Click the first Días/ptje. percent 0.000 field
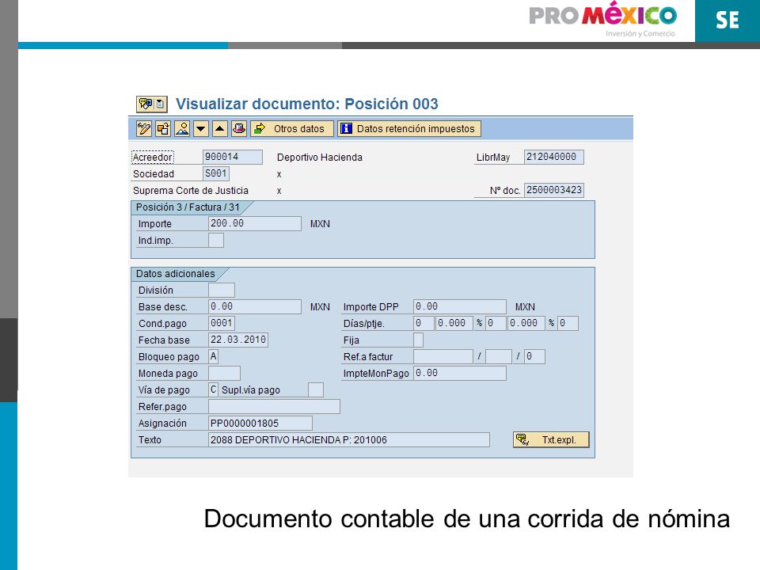Screen dimensions: 760x570 (x=454, y=323)
